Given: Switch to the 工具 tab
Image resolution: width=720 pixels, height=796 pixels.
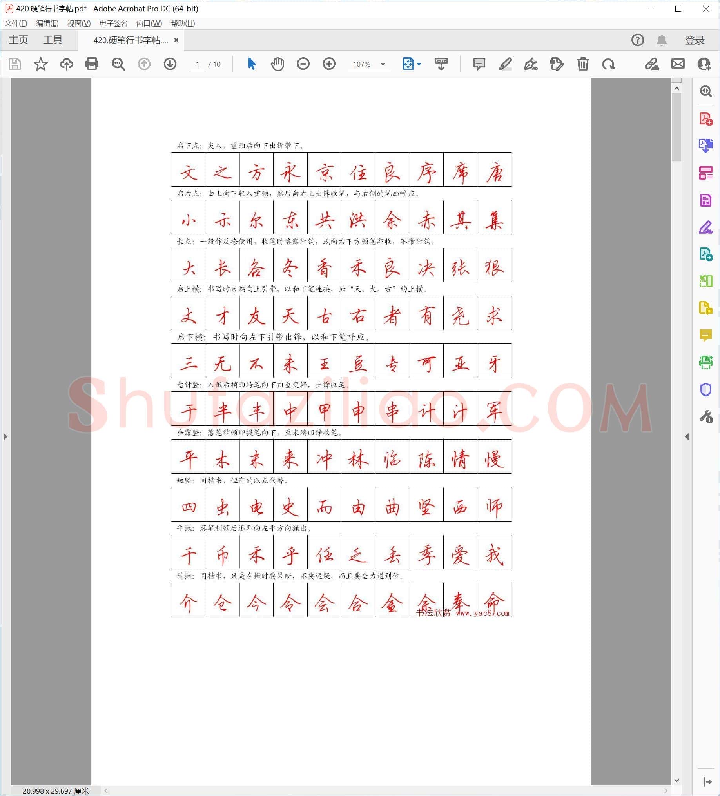Looking at the screenshot, I should (53, 40).
